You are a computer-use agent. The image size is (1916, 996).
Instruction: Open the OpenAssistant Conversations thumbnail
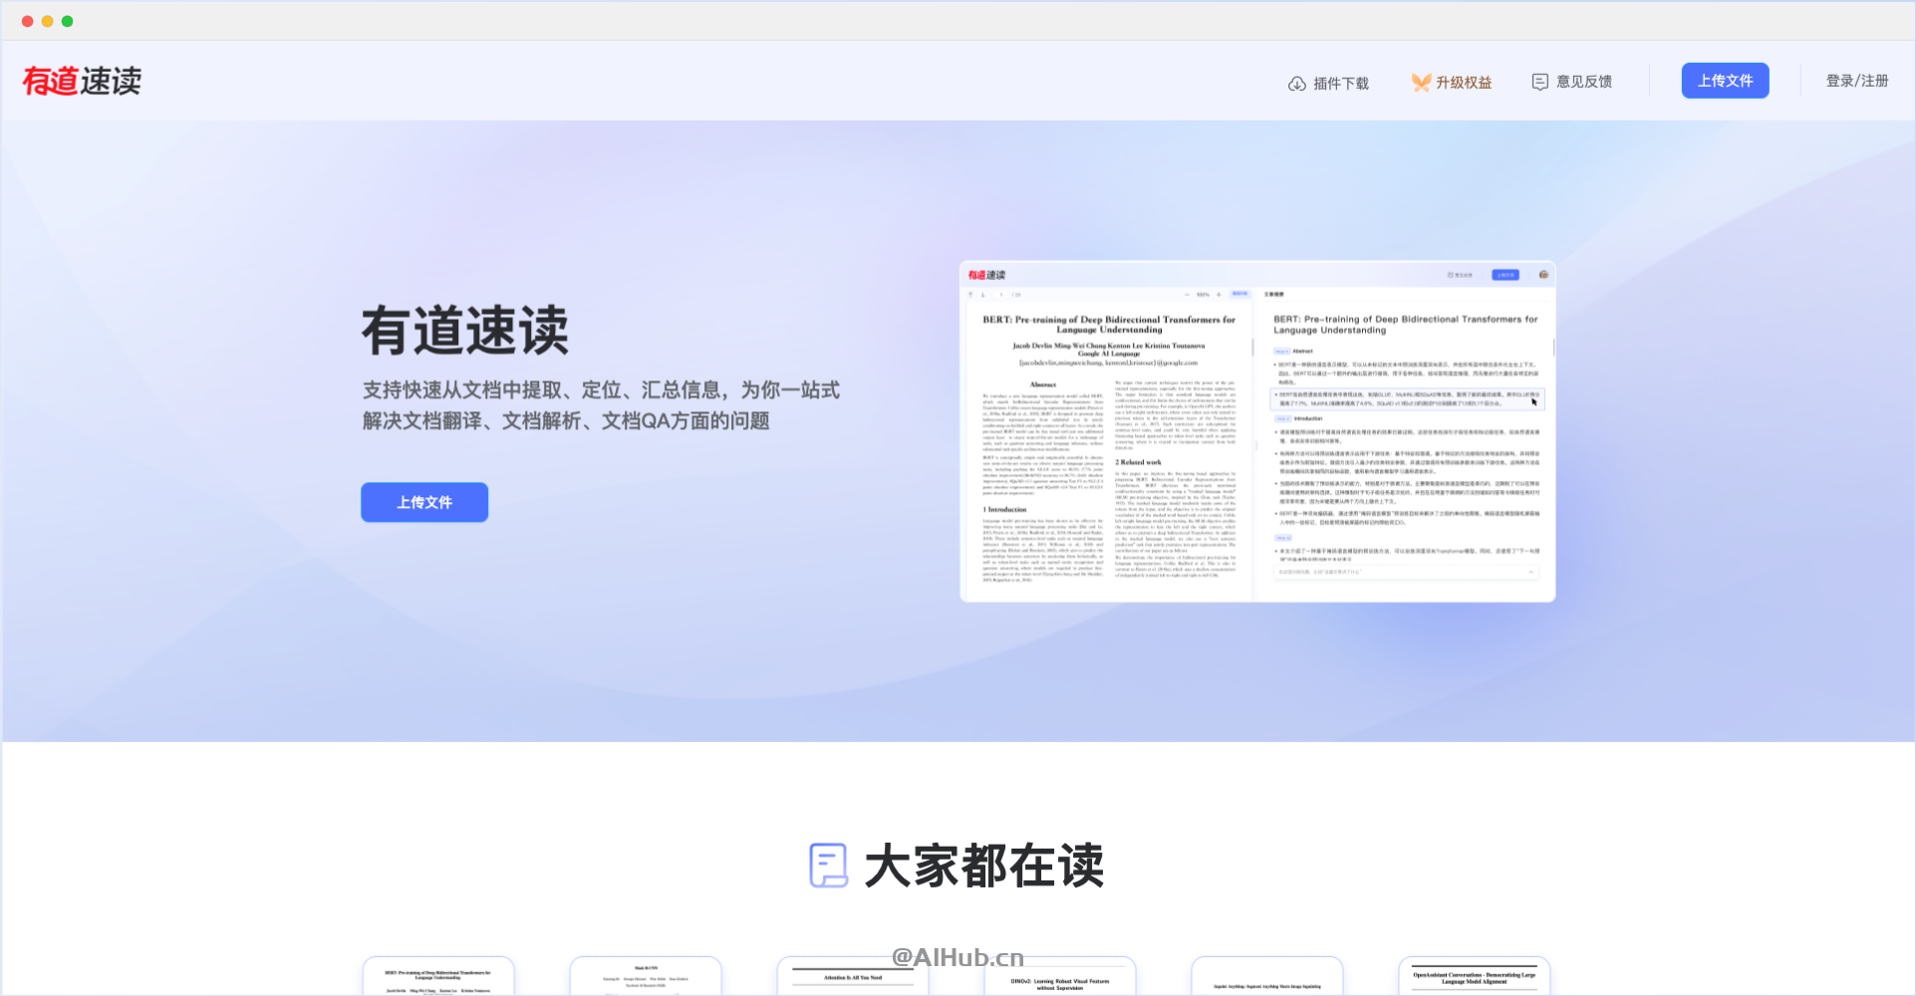(1474, 976)
